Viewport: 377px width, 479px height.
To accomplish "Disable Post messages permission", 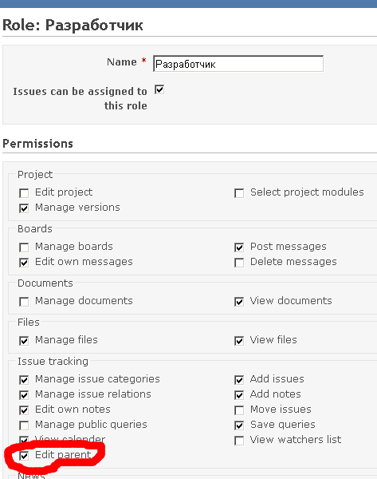I will pyautogui.click(x=239, y=247).
